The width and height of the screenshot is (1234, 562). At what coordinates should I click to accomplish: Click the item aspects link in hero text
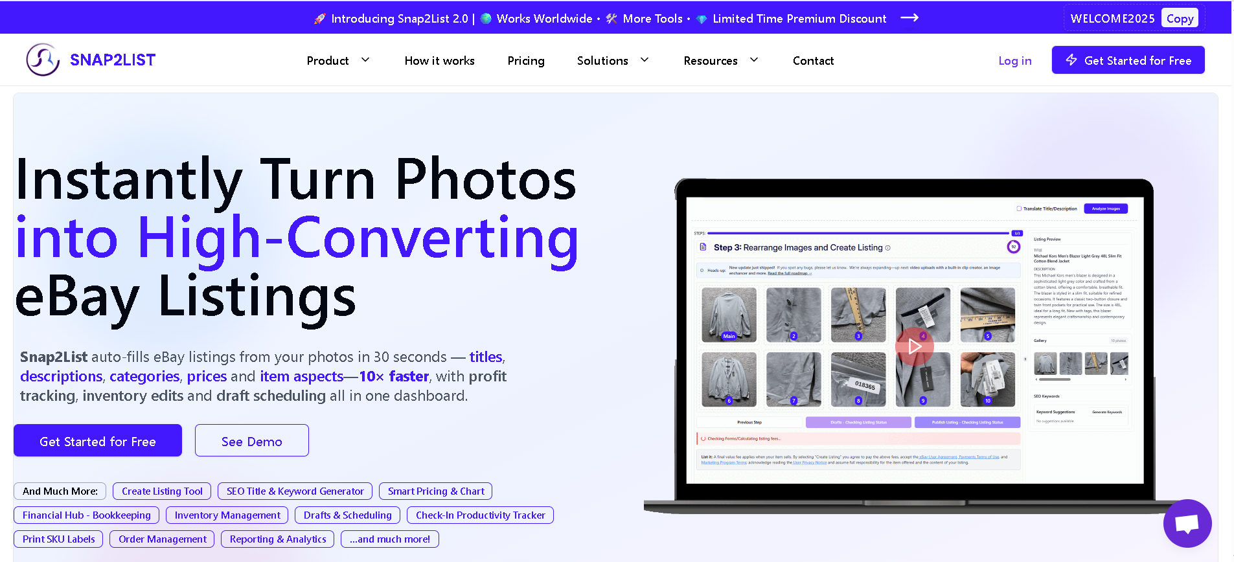301,376
